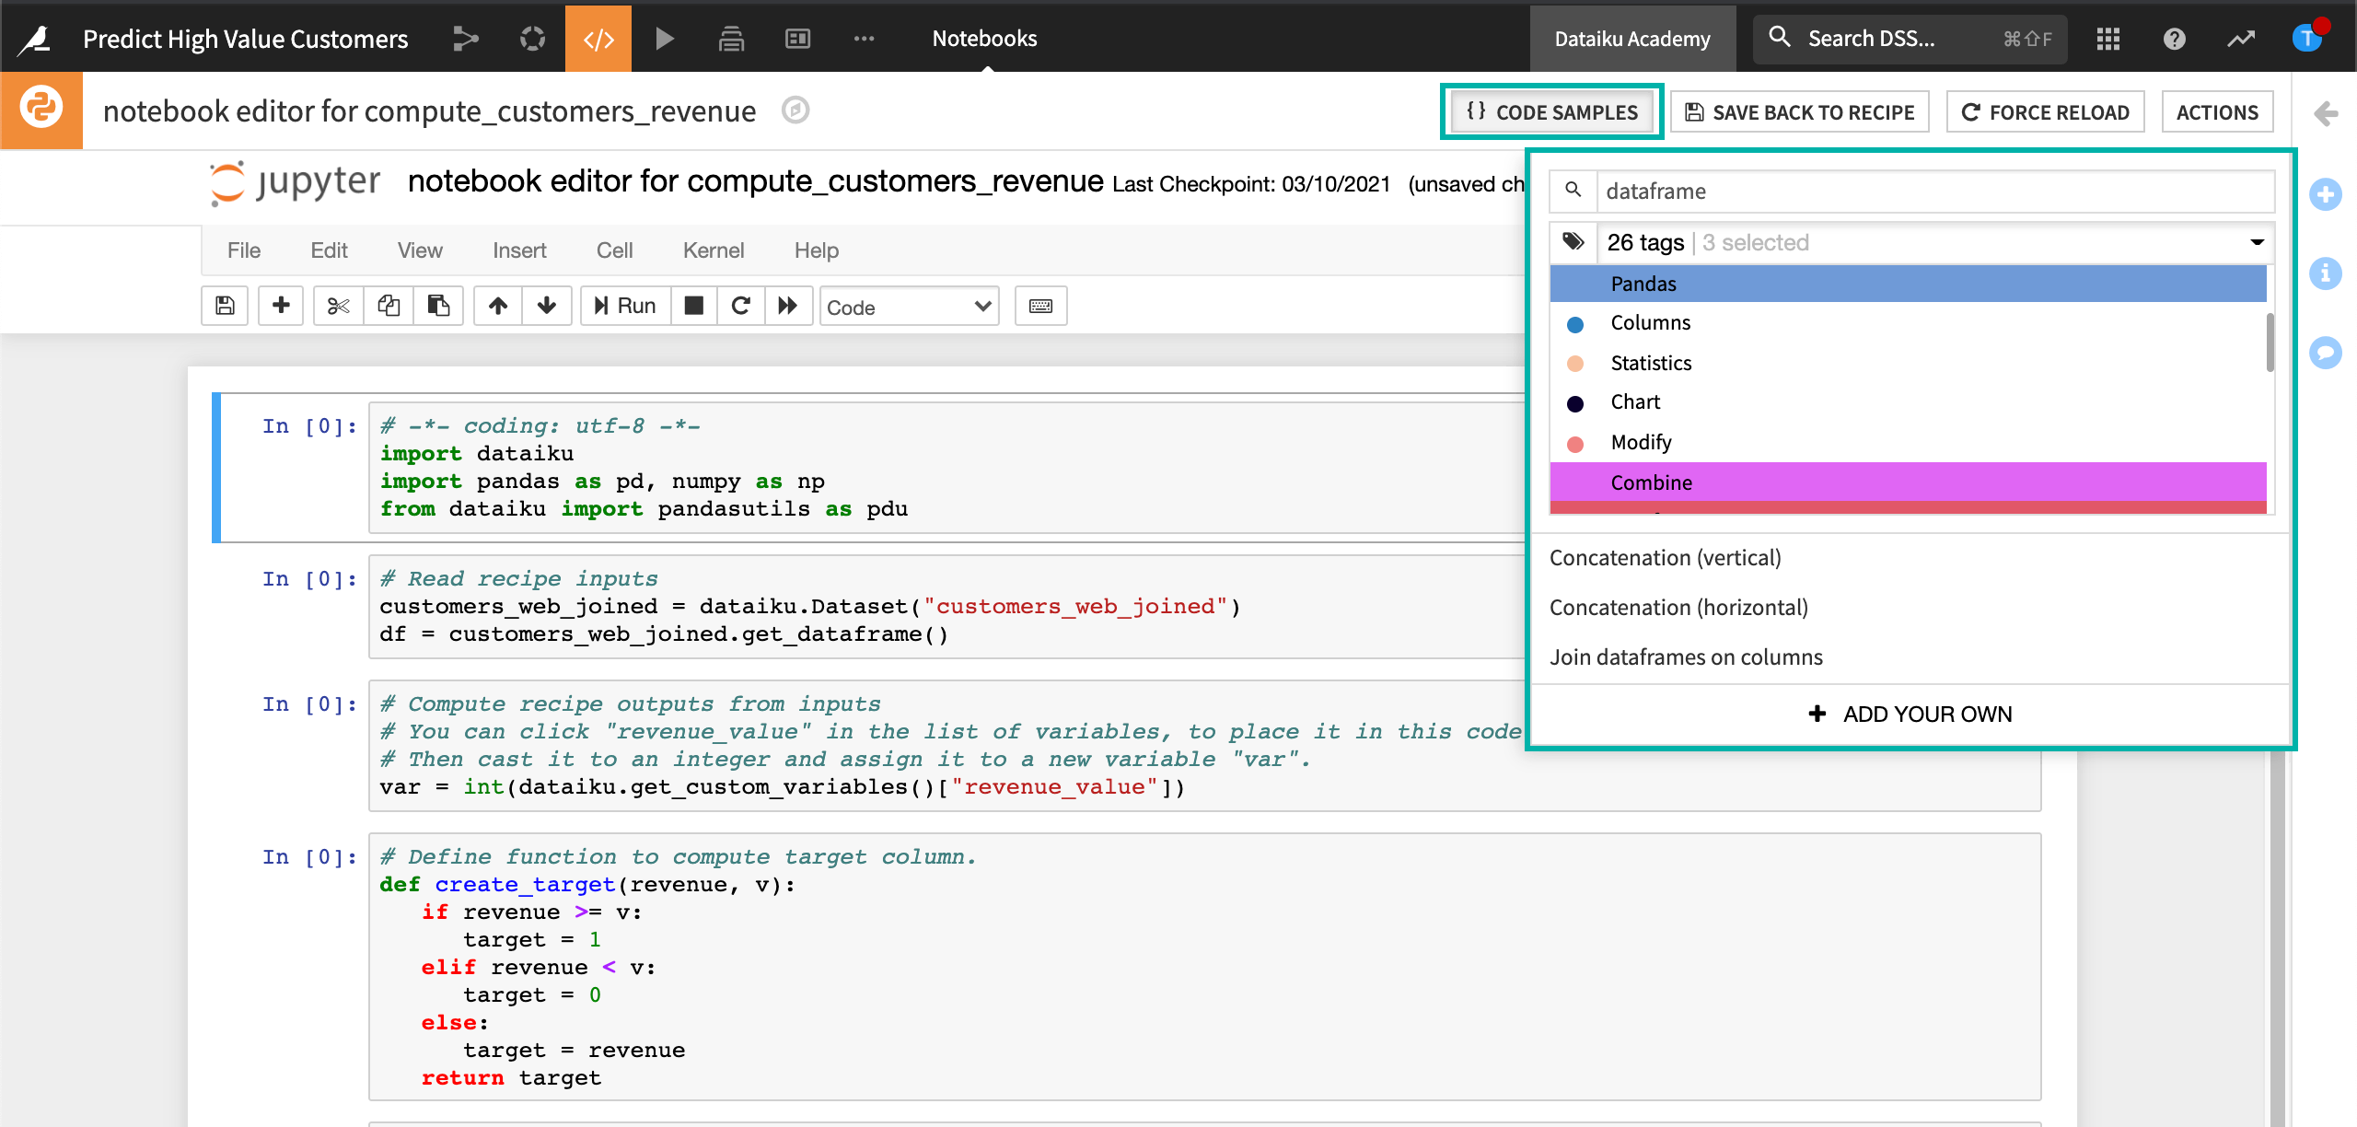Click the Jupyter save notebook icon
Image resolution: width=2357 pixels, height=1127 pixels.
(225, 307)
